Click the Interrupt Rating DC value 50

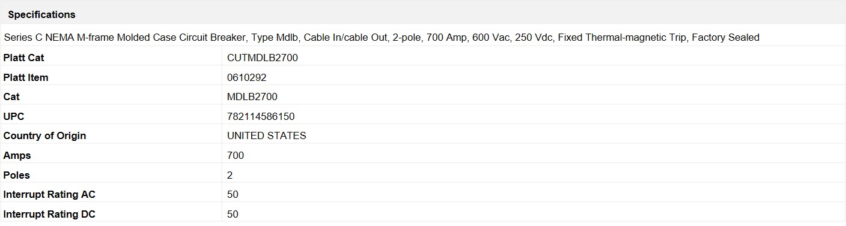point(233,214)
